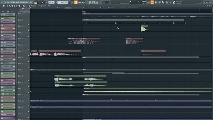The height and width of the screenshot is (120, 213).
Task: Mute Track 1 with its green dot
Action: tap(29, 18)
